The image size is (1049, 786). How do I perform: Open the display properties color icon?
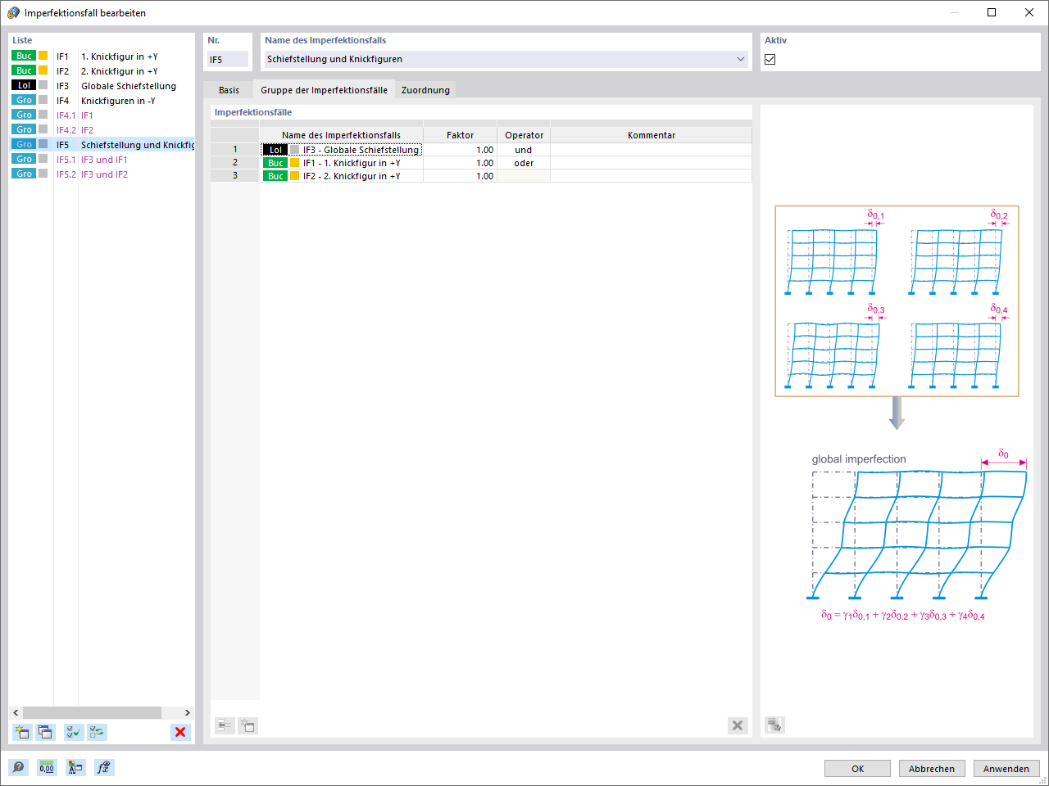tap(75, 768)
